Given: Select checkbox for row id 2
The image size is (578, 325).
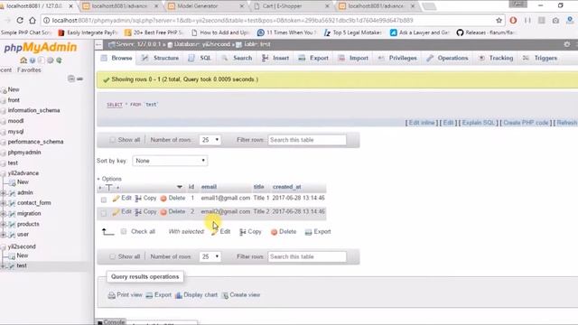Looking at the screenshot, I should click(104, 213).
